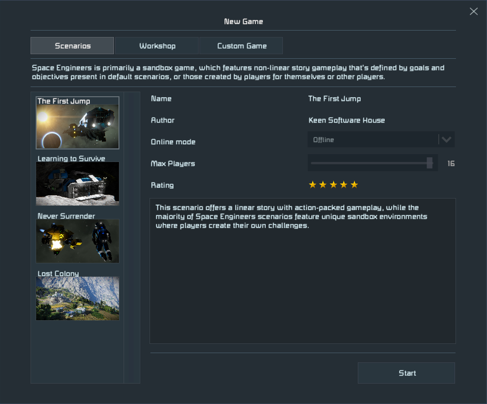Viewport: 487px width, 404px height.
Task: Expand the Online mode dropdown arrow
Action: click(446, 139)
